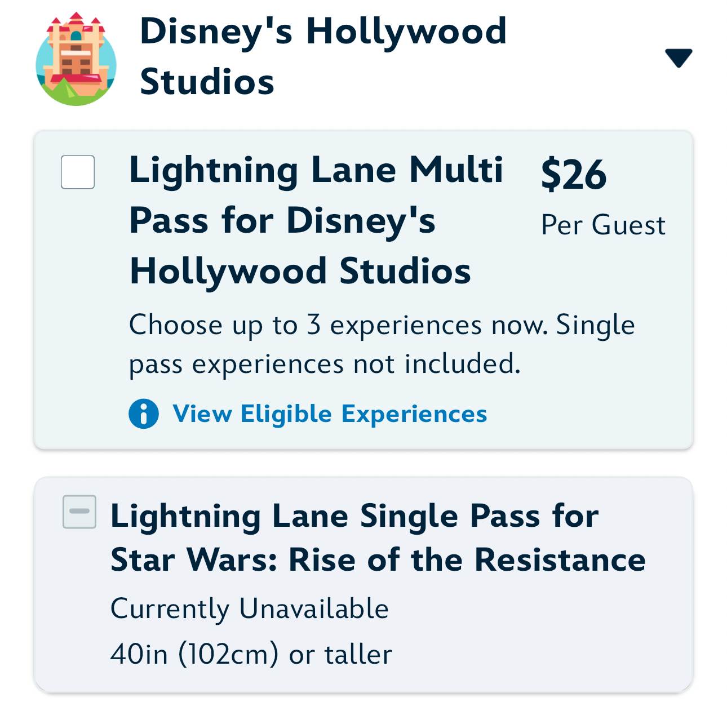Select the Lightning Lane Multi Pass checkbox
Viewport: 727px width, 702px height.
click(77, 173)
